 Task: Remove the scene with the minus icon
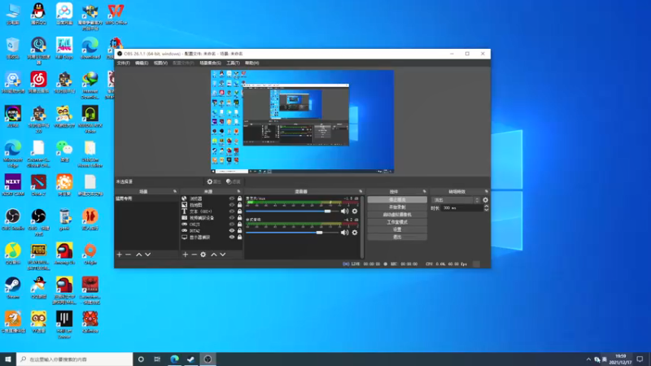point(128,255)
